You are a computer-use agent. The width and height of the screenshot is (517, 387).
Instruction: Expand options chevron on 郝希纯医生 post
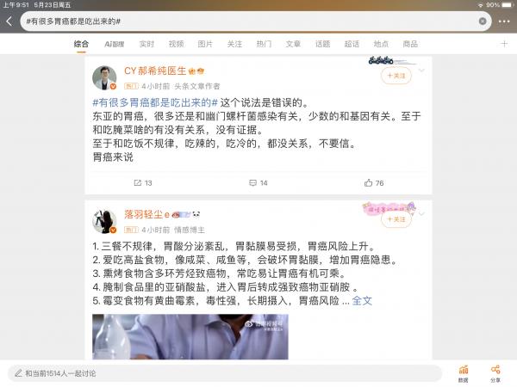(x=421, y=71)
